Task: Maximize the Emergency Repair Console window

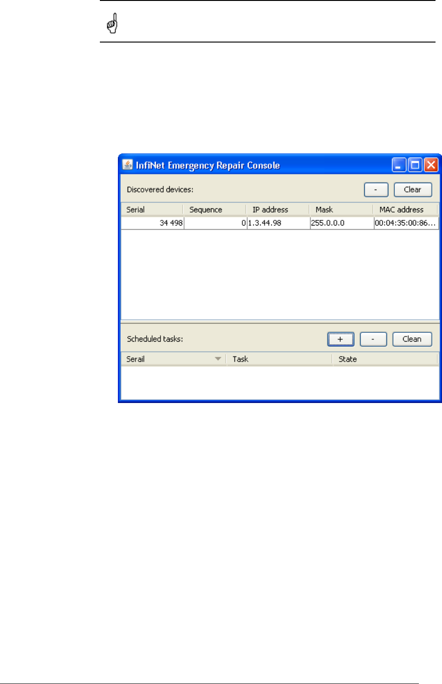Action: [415, 165]
